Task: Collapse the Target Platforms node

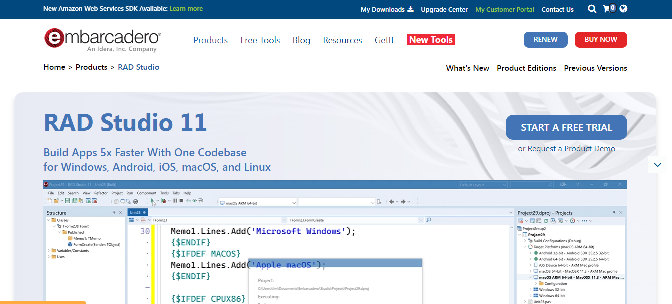Action: pyautogui.click(x=525, y=247)
